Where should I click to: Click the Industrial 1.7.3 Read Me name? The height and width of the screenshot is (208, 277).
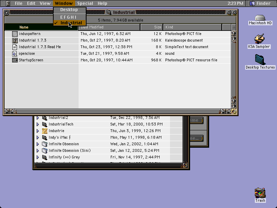click(40, 47)
